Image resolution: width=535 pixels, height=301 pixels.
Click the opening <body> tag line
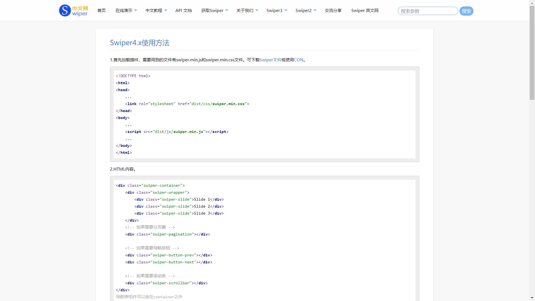point(123,118)
